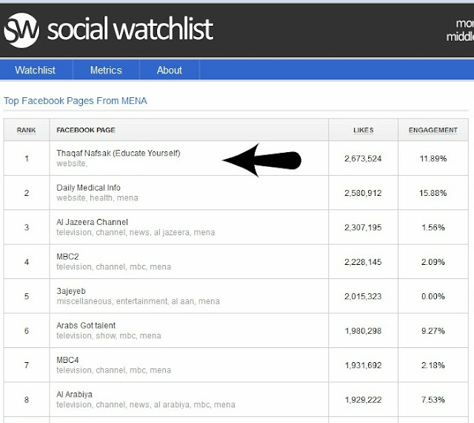Sort by the FACEBOOK PAGE column header

[86, 130]
